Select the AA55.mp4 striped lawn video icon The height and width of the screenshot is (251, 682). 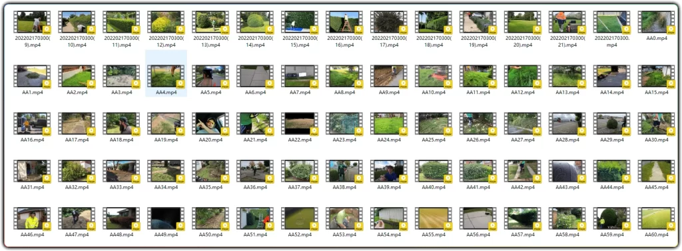[434, 219]
